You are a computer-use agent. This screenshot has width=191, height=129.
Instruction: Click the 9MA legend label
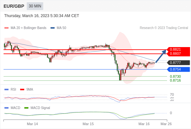pos(30,90)
